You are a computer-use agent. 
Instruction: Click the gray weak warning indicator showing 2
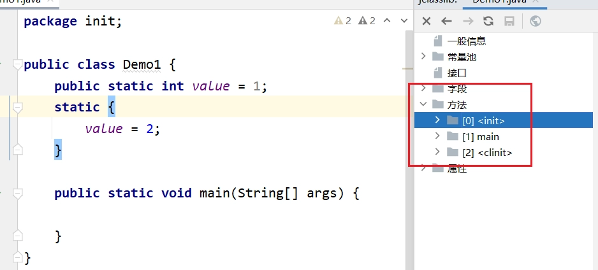[x=367, y=20]
